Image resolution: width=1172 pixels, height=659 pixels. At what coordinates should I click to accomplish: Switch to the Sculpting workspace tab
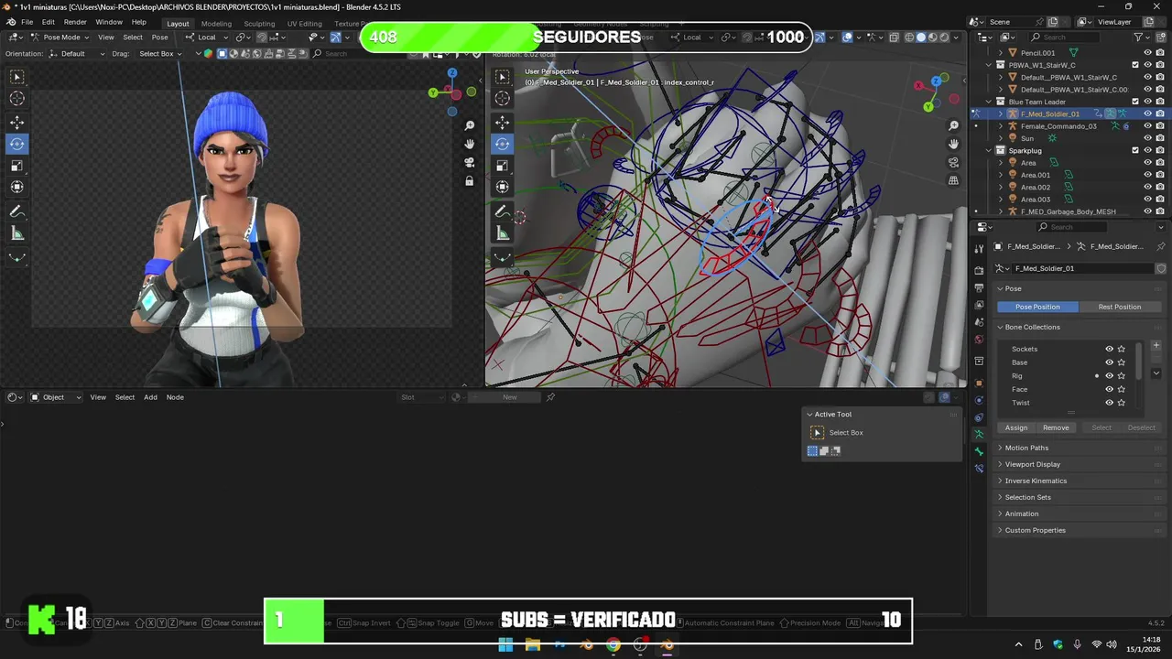259,24
